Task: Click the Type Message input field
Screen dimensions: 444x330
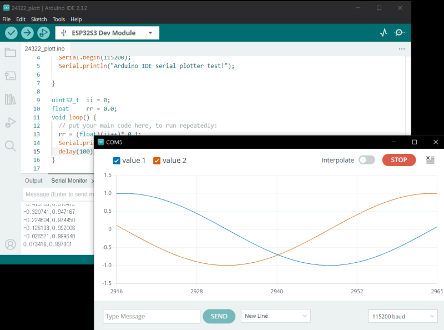Action: [151, 316]
